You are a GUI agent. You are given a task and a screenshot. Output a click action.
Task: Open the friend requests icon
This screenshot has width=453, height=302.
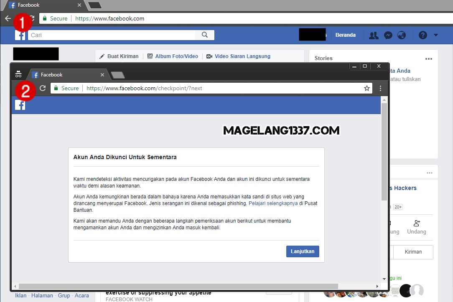point(373,35)
